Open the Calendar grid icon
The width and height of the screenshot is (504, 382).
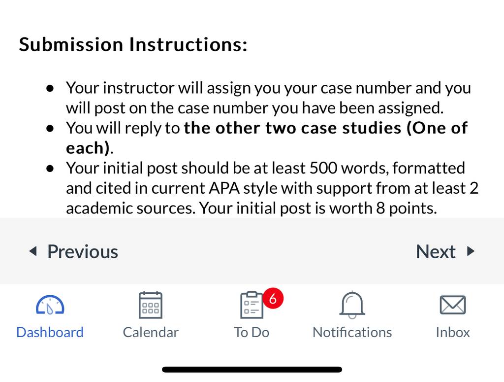(x=151, y=305)
